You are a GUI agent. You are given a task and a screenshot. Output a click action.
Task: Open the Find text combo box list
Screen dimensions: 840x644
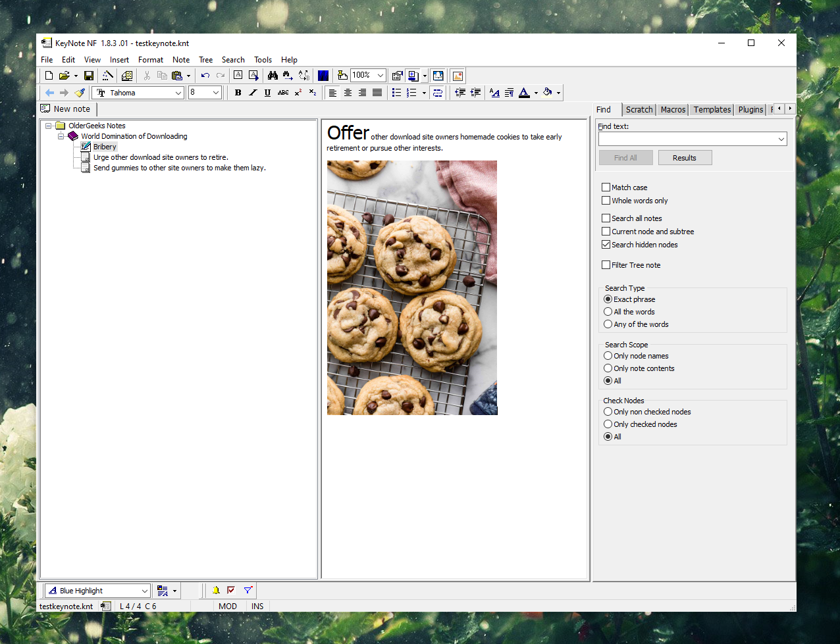click(781, 139)
